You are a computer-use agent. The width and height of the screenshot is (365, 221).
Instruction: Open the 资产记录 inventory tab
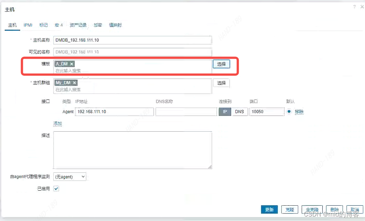click(x=78, y=25)
